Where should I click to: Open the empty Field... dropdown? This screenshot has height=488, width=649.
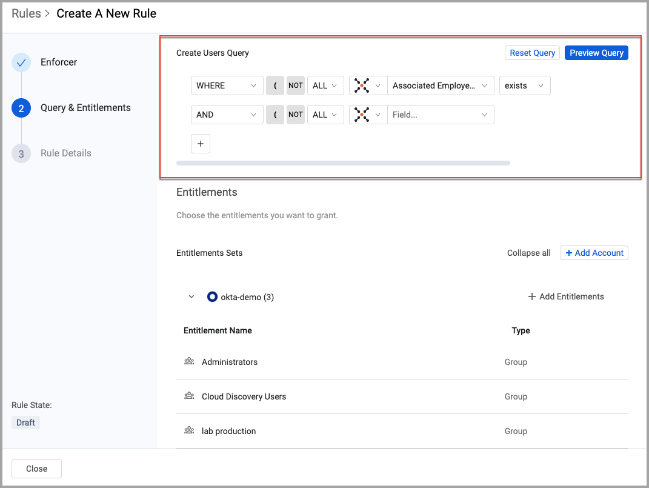pos(441,115)
